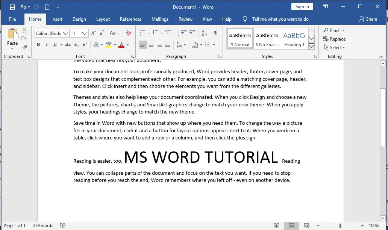Switch to Read Mode view

[276, 225]
